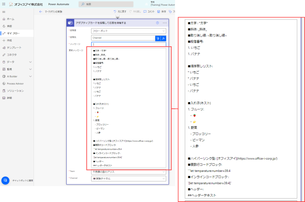
Task: Go to ホーム in the sidebar
Action: [x=11, y=19]
